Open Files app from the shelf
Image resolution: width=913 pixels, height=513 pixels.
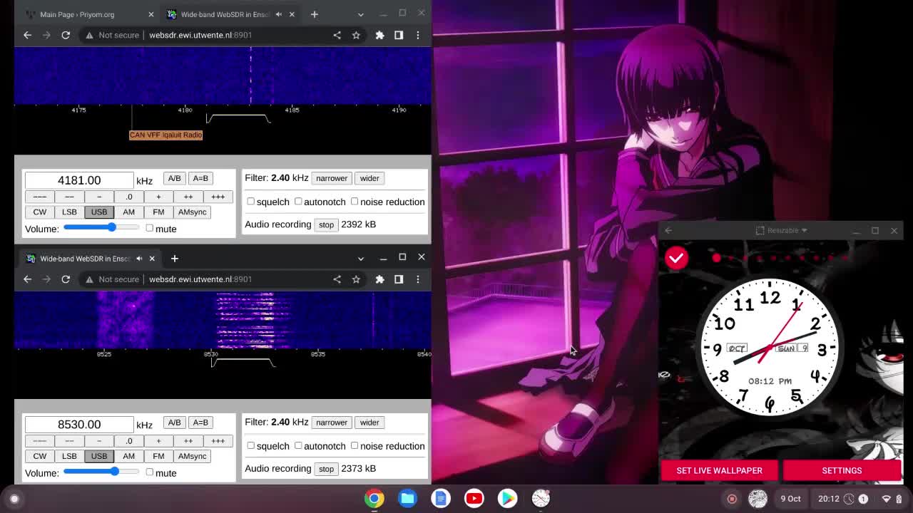pos(407,499)
